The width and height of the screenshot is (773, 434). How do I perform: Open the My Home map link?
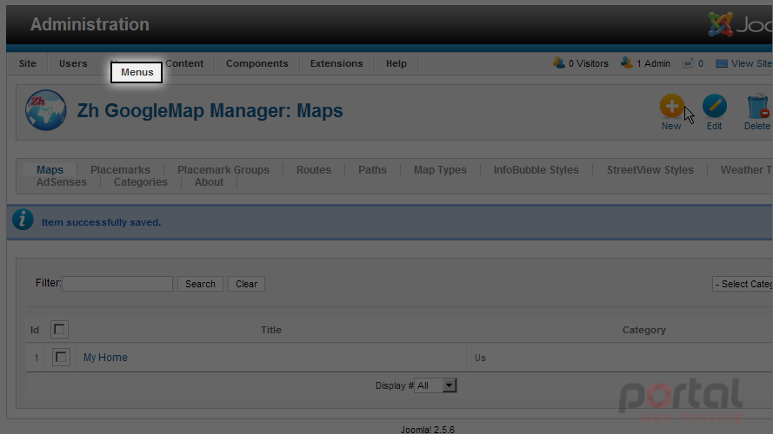coord(105,358)
